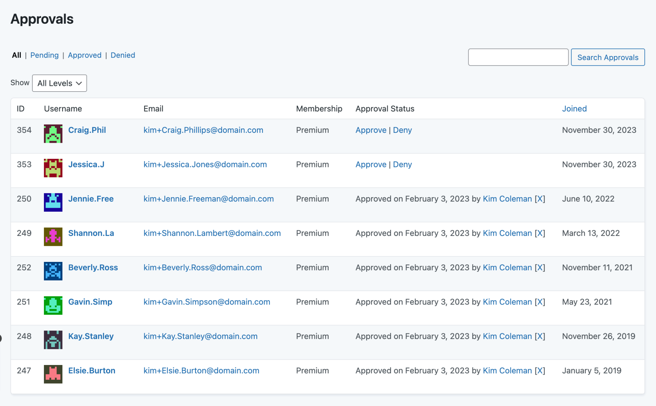This screenshot has width=656, height=406.
Task: Click Craig.Phil's avatar icon
Action: click(x=53, y=134)
